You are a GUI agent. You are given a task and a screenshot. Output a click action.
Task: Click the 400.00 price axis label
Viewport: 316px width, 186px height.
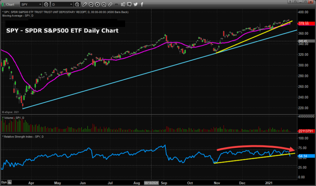click(303, 12)
